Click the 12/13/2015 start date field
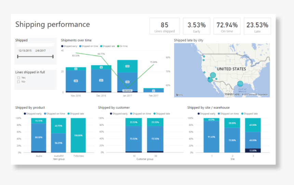 25,51
